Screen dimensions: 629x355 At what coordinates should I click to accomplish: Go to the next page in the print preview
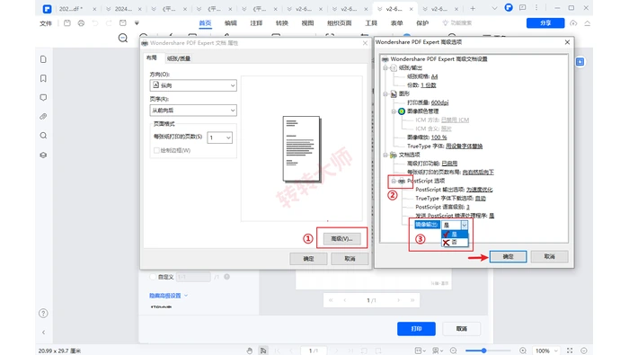pos(398,300)
